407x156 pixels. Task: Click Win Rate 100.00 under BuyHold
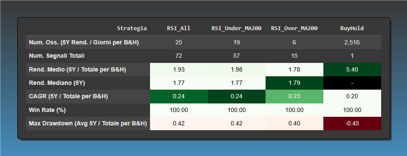click(x=352, y=110)
